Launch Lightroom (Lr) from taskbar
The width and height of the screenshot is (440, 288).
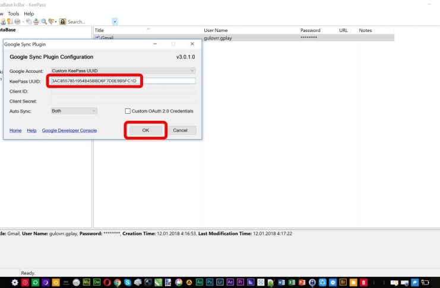point(220,282)
